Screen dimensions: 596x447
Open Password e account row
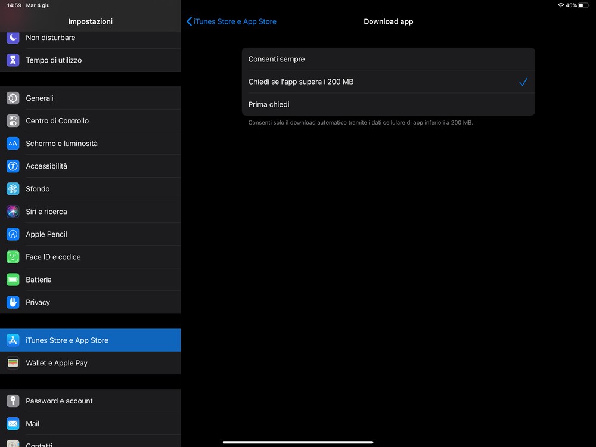tap(91, 401)
